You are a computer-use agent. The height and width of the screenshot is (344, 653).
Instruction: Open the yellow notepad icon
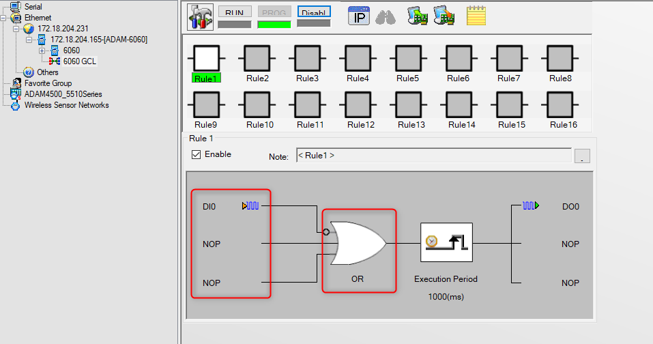pos(476,16)
